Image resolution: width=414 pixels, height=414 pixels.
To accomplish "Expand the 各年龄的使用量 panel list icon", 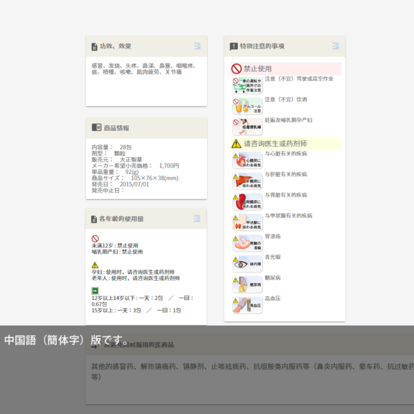I will click(197, 219).
